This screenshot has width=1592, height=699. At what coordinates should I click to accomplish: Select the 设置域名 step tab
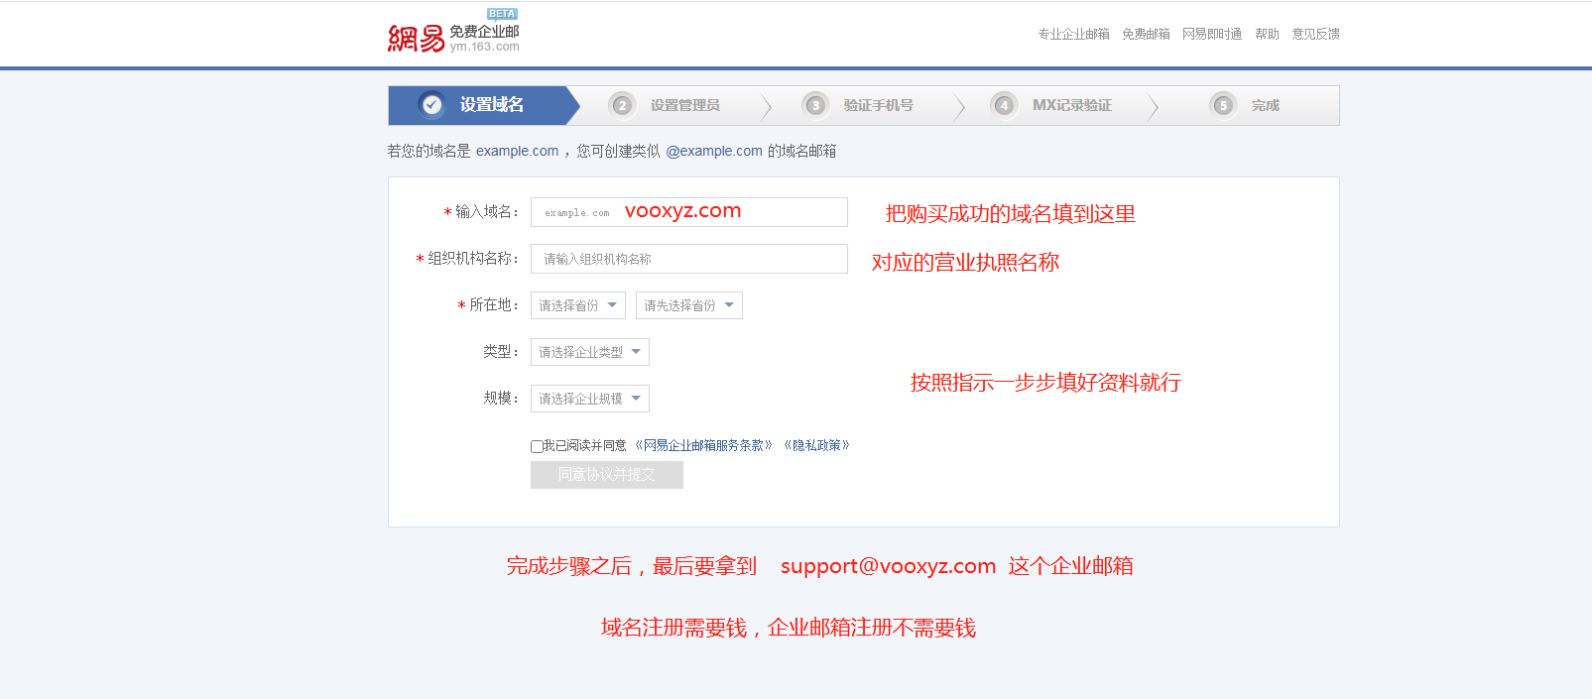[483, 105]
